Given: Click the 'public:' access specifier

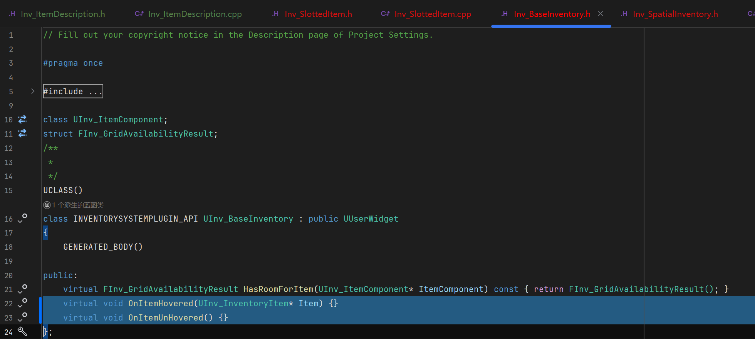Looking at the screenshot, I should click(x=60, y=275).
